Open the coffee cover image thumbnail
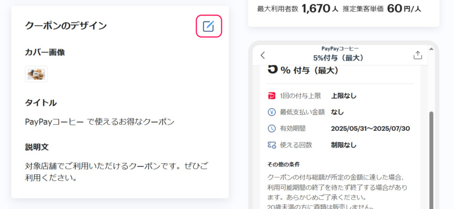The image size is (454, 209). point(36,74)
